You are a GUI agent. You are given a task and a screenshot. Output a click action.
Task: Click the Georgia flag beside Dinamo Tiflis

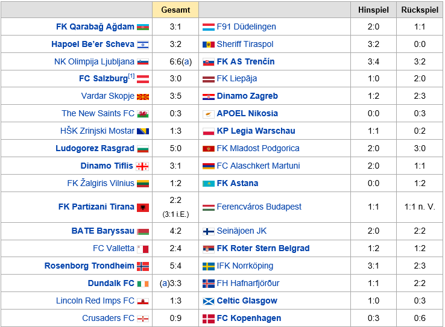point(142,166)
